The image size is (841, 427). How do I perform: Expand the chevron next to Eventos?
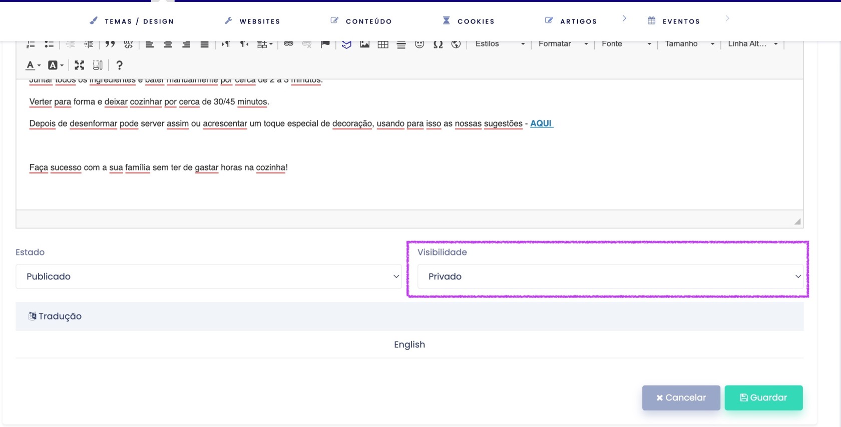pyautogui.click(x=727, y=18)
